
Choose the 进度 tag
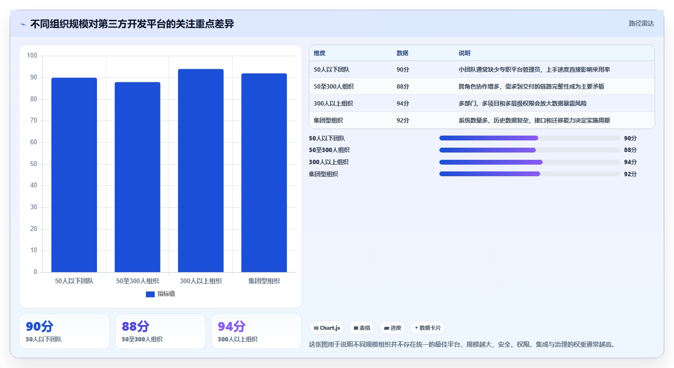393,328
